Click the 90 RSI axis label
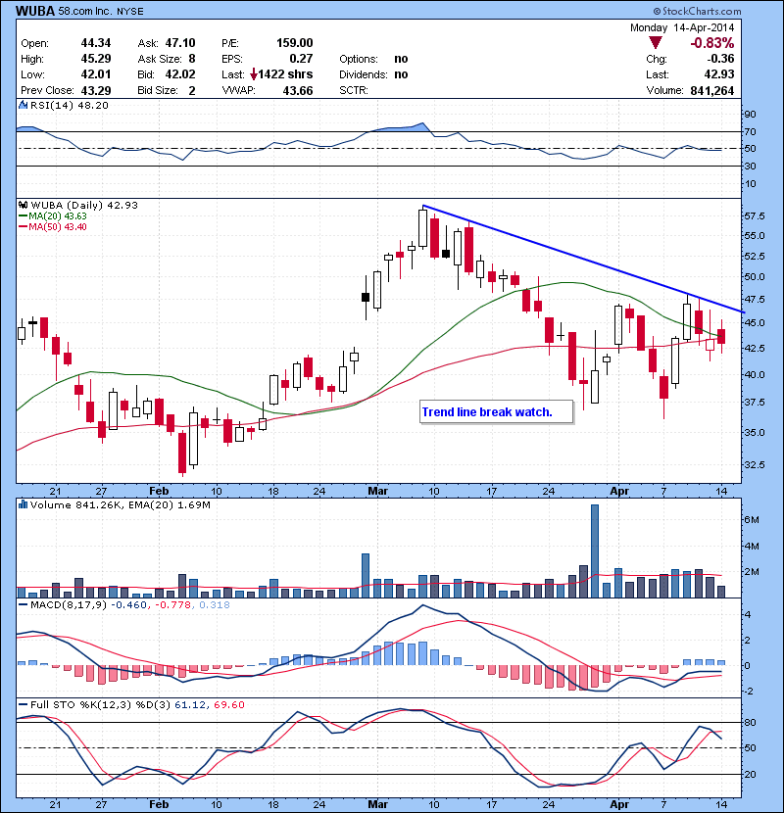784x813 pixels. click(x=750, y=114)
